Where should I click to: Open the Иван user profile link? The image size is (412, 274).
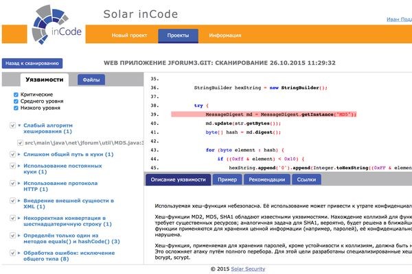coord(399,19)
